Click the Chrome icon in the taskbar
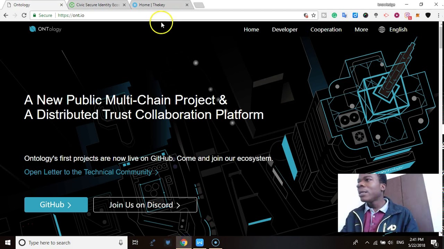 [x=183, y=242]
